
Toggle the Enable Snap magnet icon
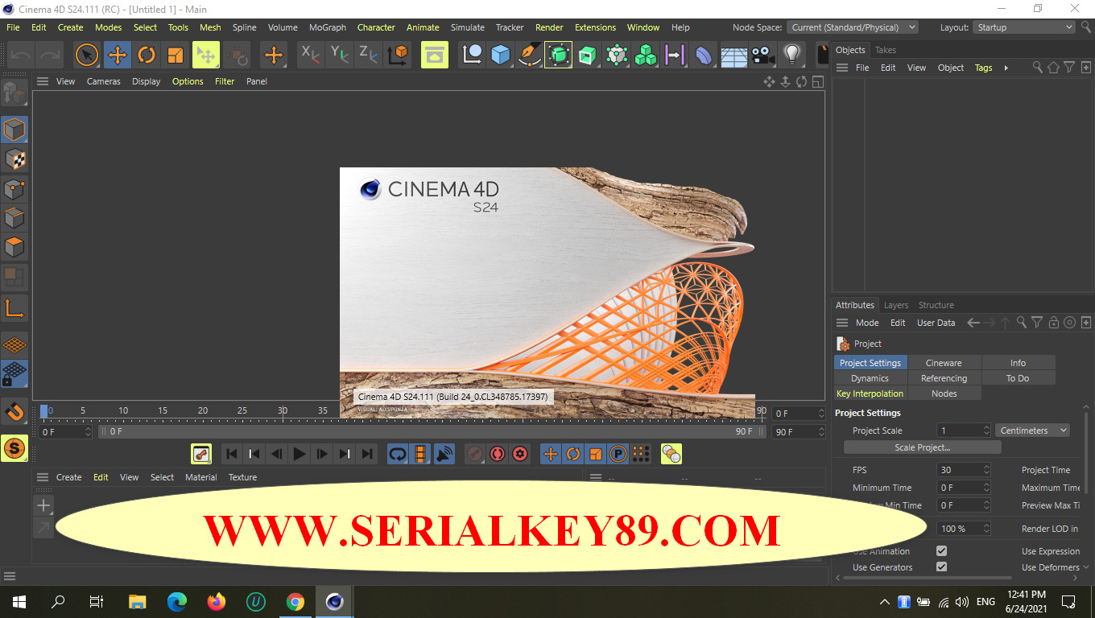click(x=14, y=411)
